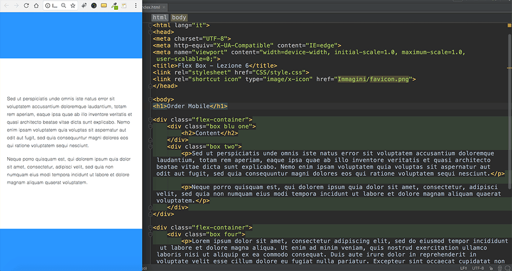The height and width of the screenshot is (271, 512).
Task: Click the yellow warning indicator atop scrollbar
Action: pos(509,25)
